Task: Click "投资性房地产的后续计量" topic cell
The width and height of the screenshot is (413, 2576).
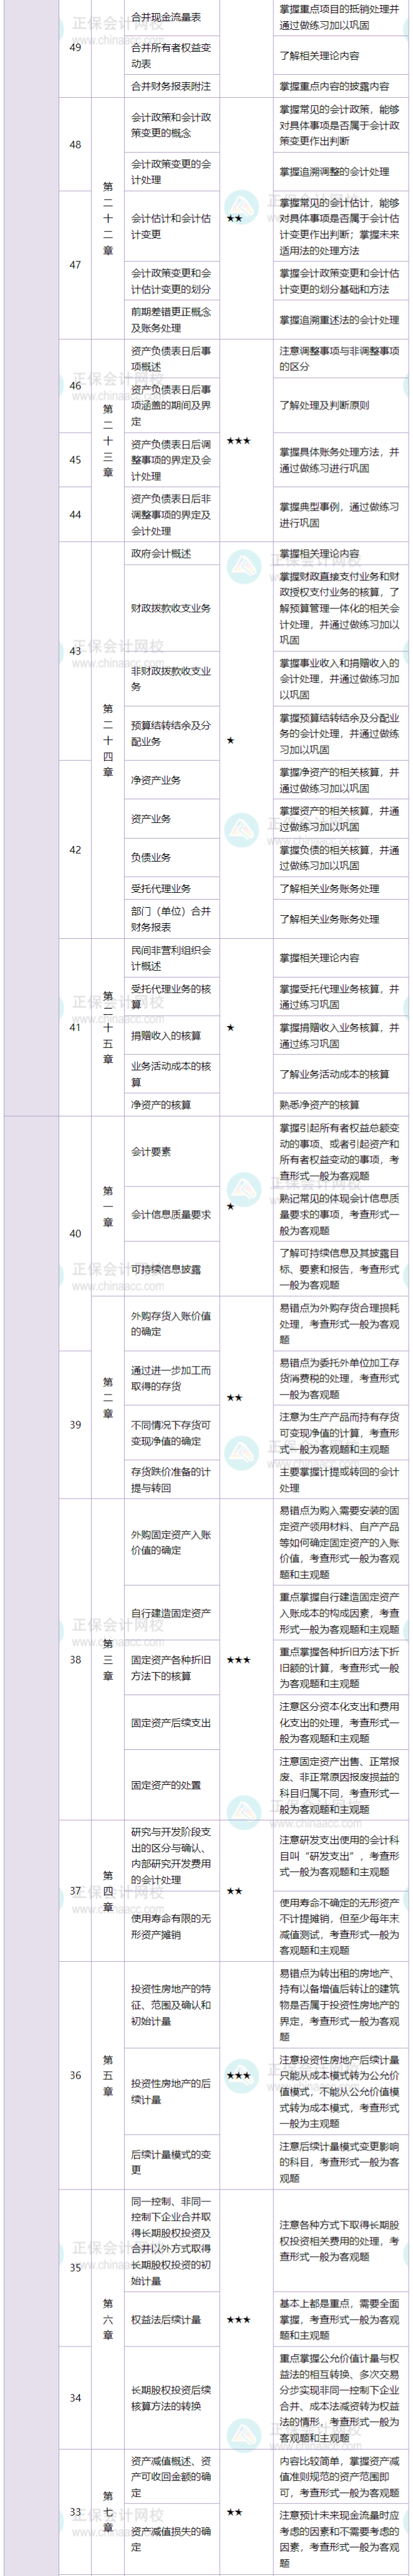Action: click(172, 2091)
